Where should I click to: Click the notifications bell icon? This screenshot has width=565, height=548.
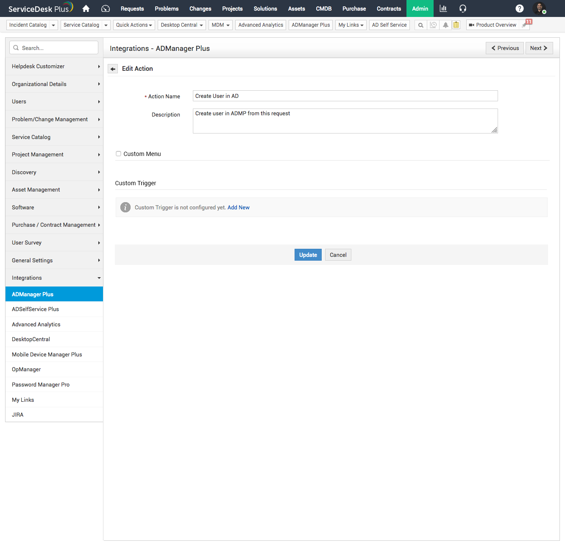(445, 25)
